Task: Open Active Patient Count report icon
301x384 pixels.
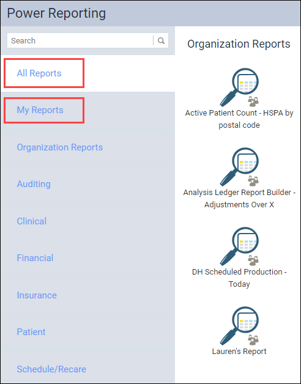Action: tap(239, 87)
